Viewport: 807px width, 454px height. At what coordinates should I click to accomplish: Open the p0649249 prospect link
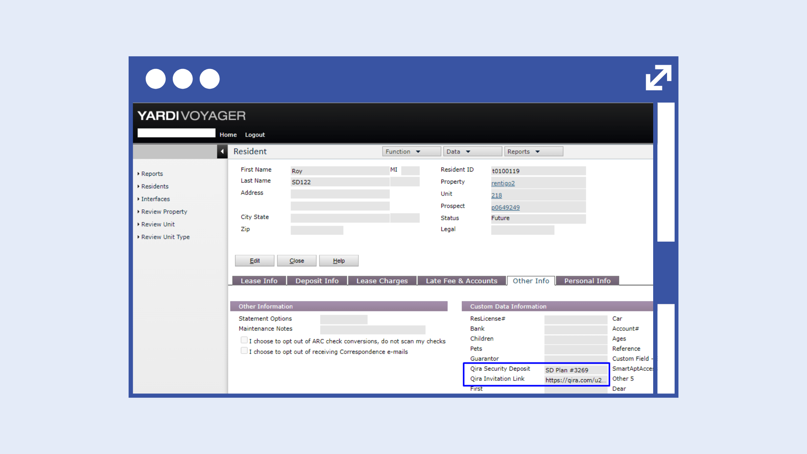[505, 208]
